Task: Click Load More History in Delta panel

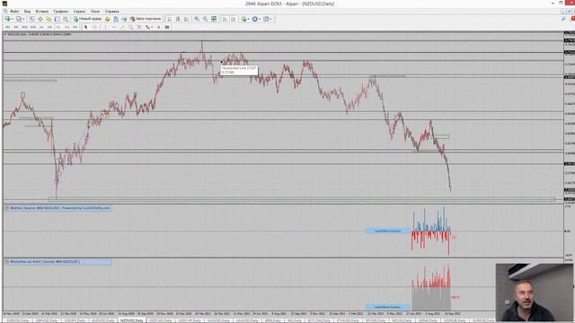Action: click(387, 231)
